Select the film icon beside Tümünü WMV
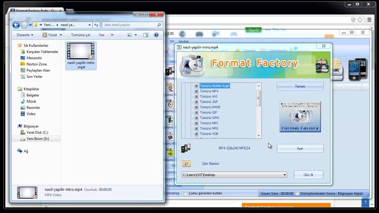The image size is (379, 213). click(x=196, y=118)
